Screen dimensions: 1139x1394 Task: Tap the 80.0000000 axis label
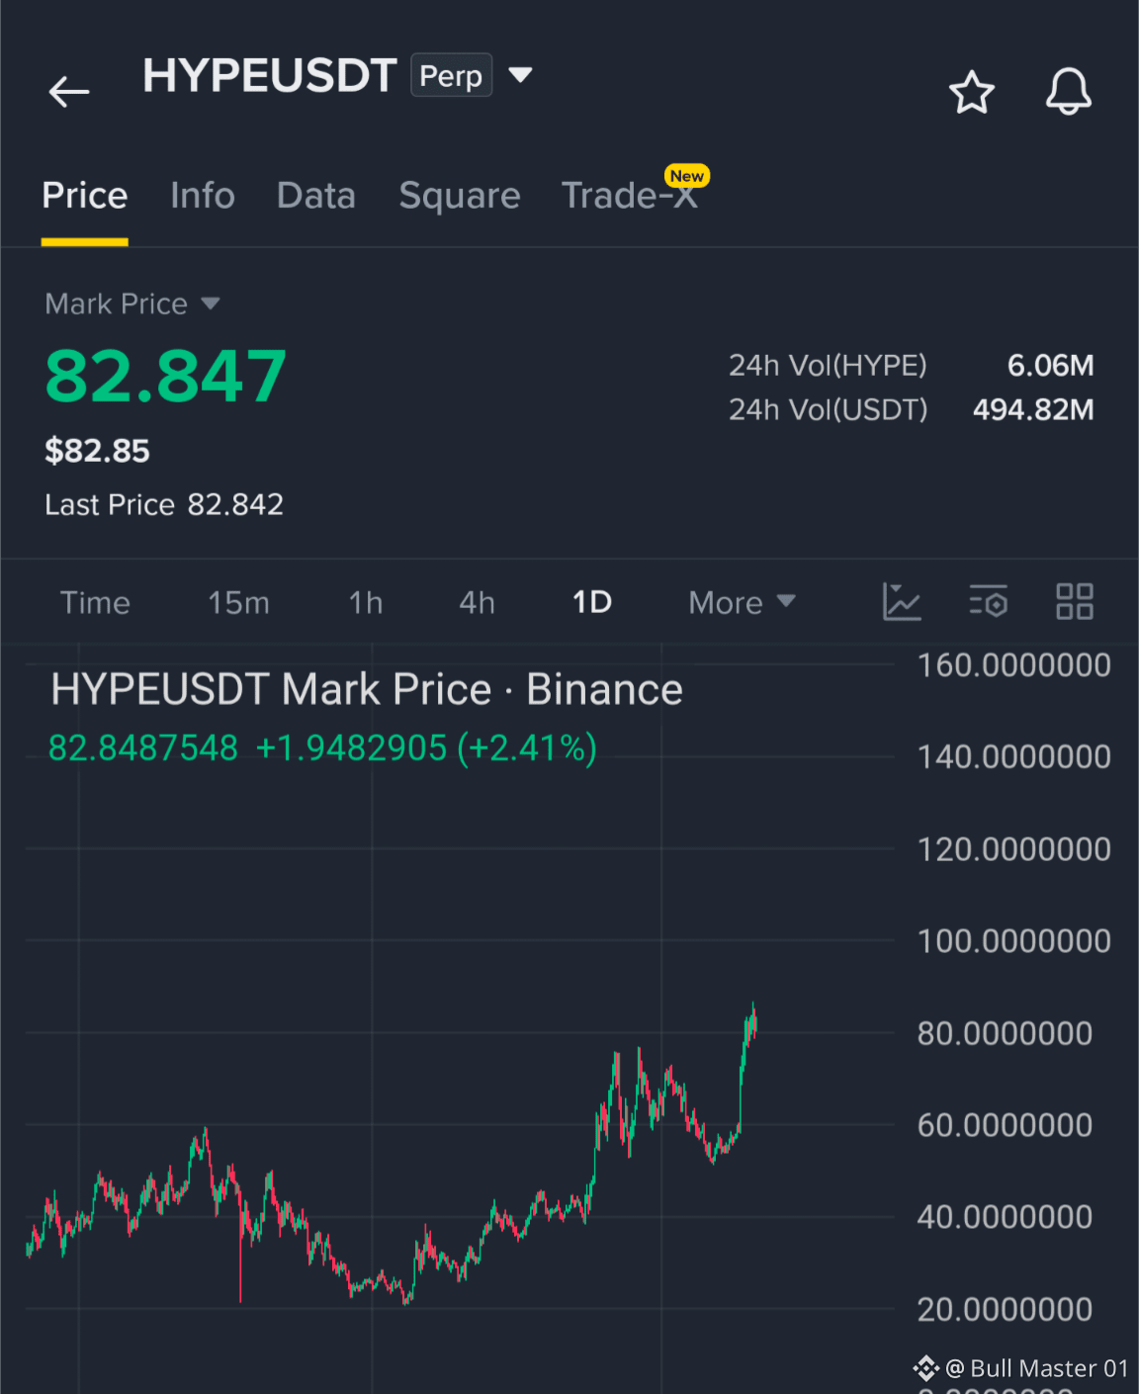pyautogui.click(x=1005, y=1033)
